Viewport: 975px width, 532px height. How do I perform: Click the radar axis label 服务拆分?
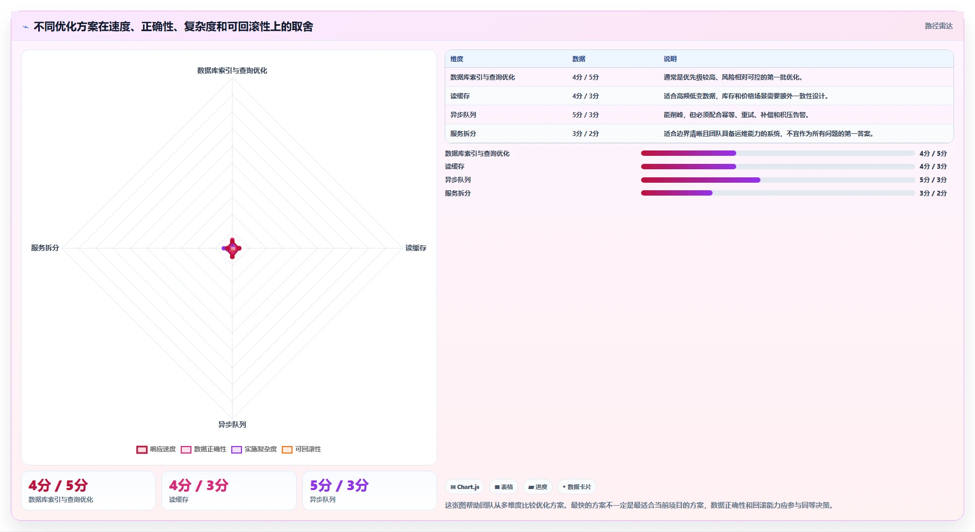click(45, 248)
